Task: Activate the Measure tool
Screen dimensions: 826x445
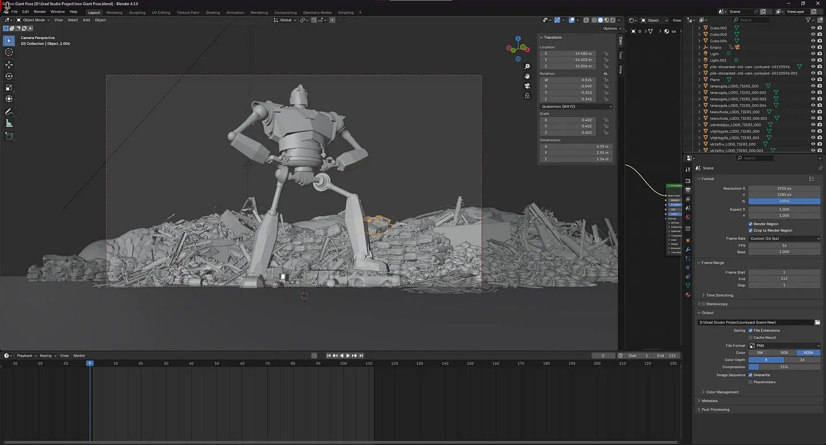Action: (9, 123)
